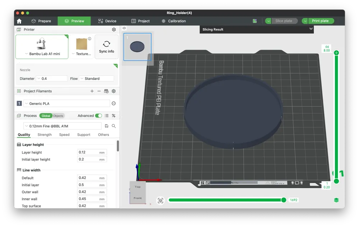The width and height of the screenshot is (359, 227).
Task: Click the vertical layer slider bottom handle
Action: click(336, 181)
